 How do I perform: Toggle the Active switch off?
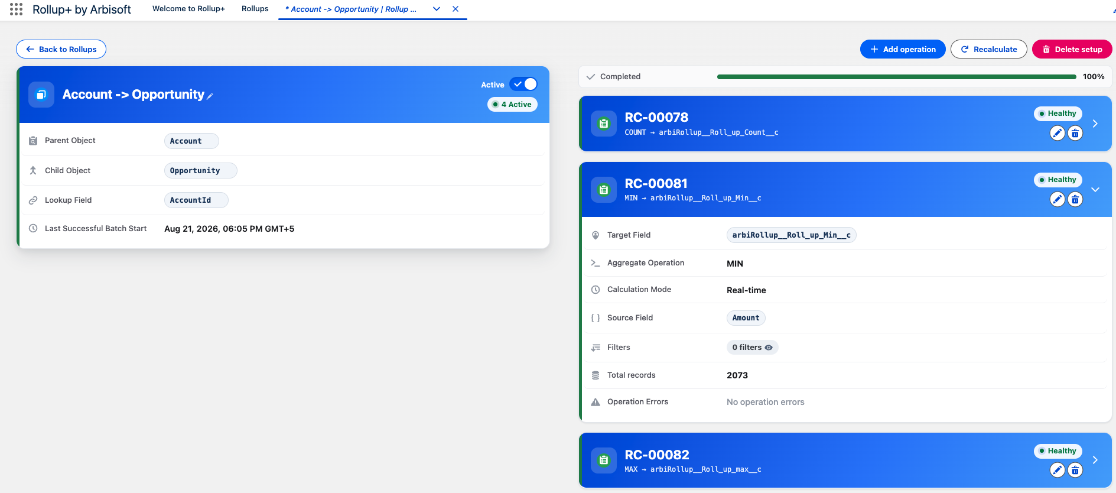pyautogui.click(x=523, y=85)
